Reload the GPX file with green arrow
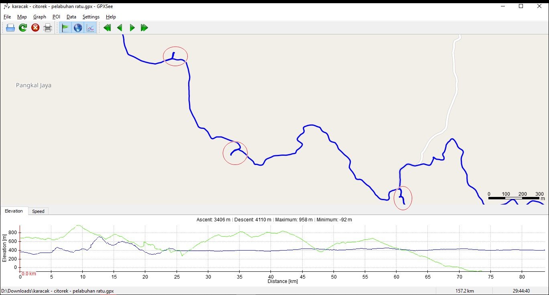549x295 pixels. tap(23, 28)
